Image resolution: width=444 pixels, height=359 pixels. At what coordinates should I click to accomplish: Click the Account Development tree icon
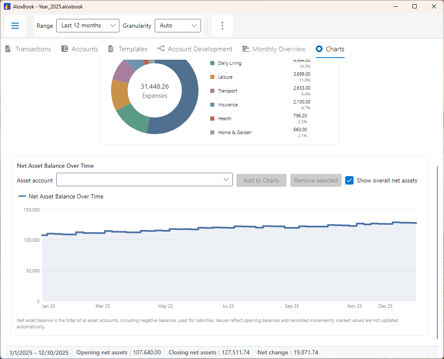161,48
